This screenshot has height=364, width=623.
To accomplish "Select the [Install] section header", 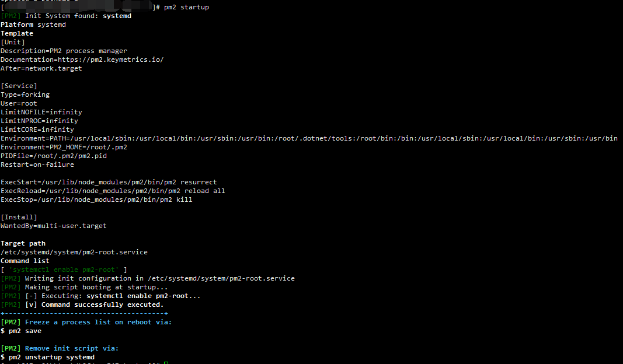I will tap(19, 217).
